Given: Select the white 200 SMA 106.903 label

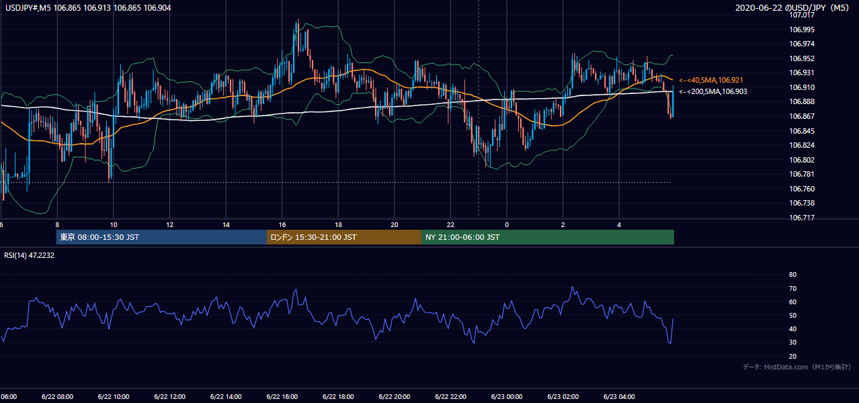Looking at the screenshot, I should 712,91.
